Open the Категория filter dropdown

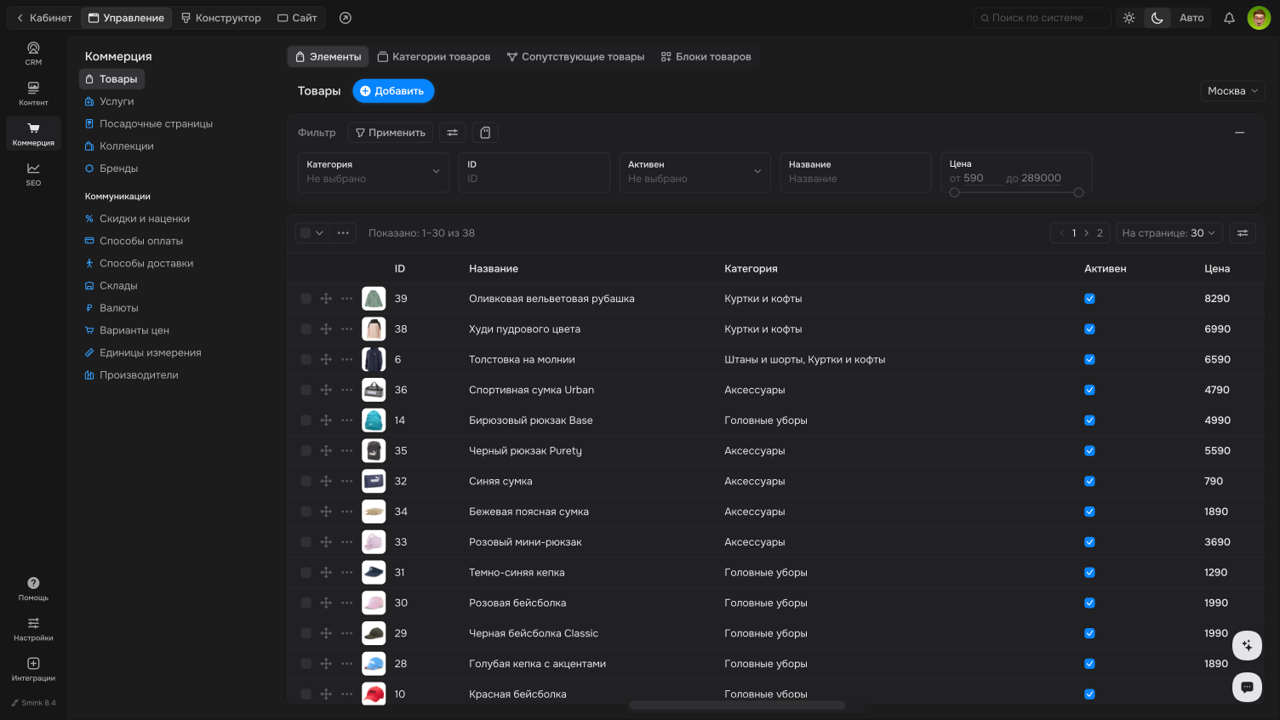374,172
